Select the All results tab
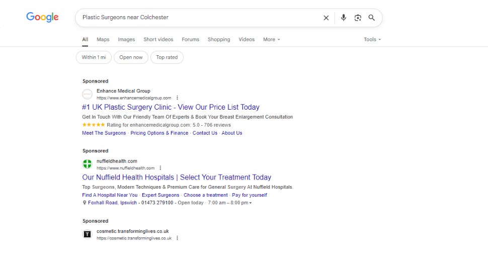 (85, 40)
